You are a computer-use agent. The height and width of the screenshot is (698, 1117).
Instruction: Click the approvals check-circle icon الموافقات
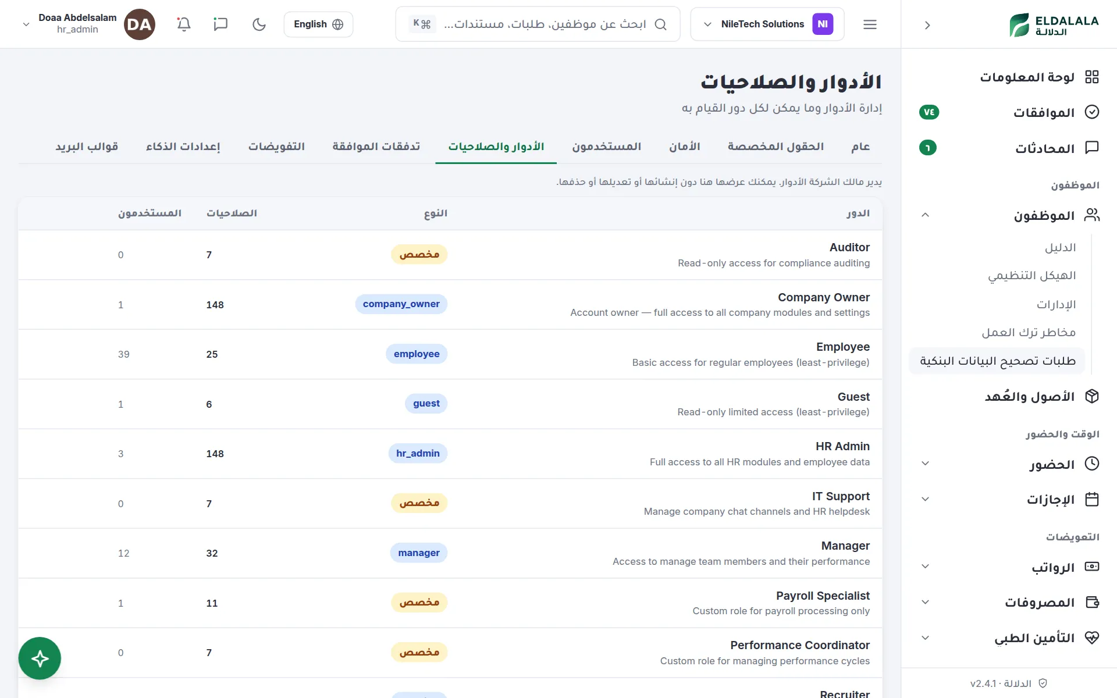point(1092,112)
